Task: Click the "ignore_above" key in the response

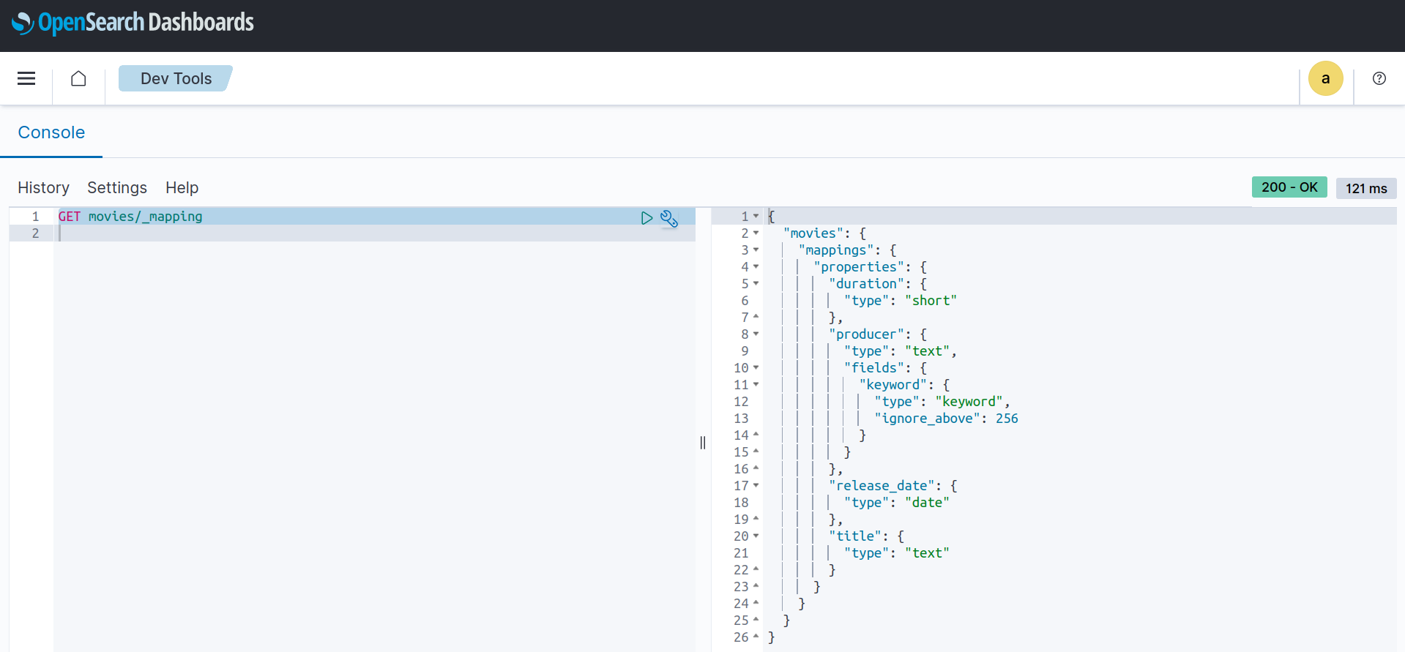Action: tap(928, 419)
